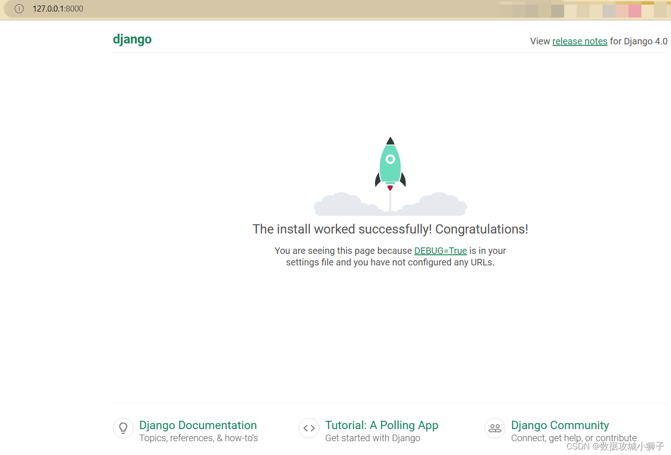Open Django Community link

(560, 425)
